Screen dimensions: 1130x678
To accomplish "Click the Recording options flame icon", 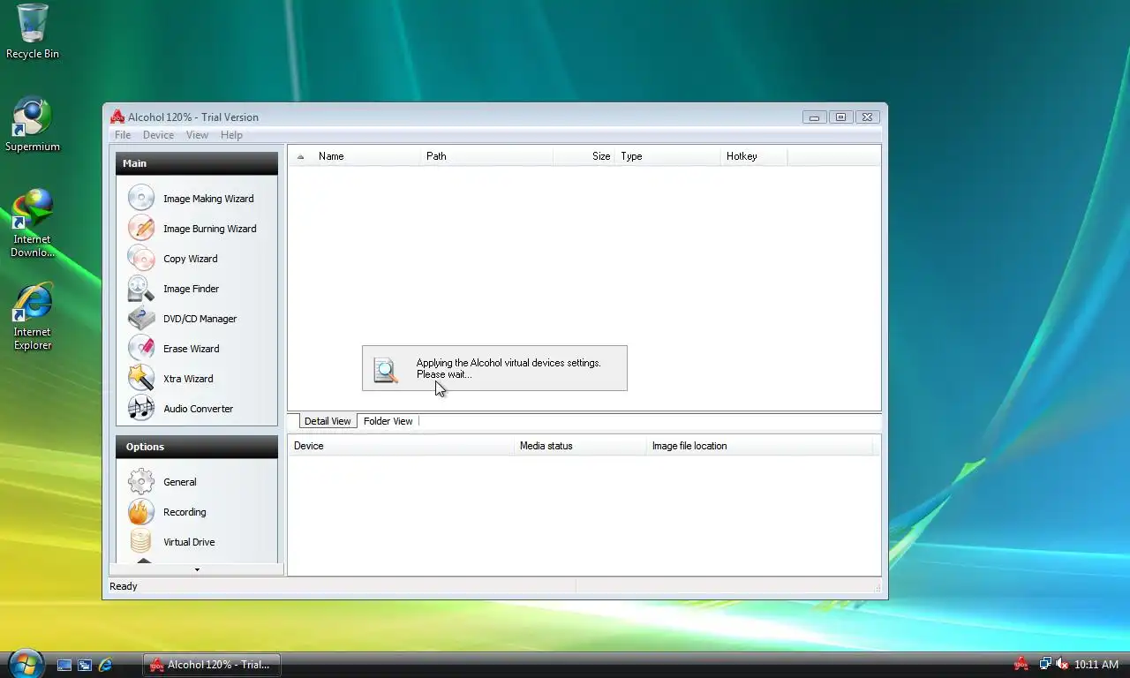I will click(141, 511).
